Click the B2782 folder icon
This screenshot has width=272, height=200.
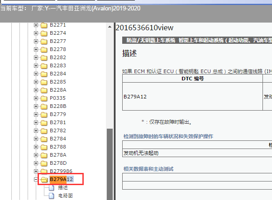(44, 131)
